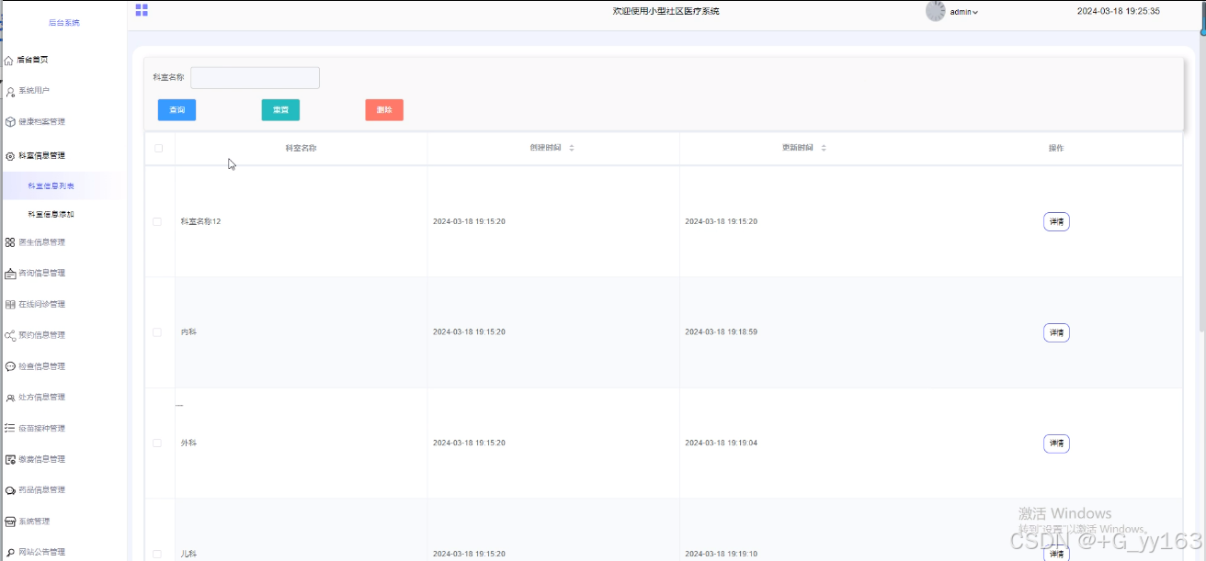Click the 重置 reset button
This screenshot has width=1206, height=561.
pyautogui.click(x=280, y=110)
